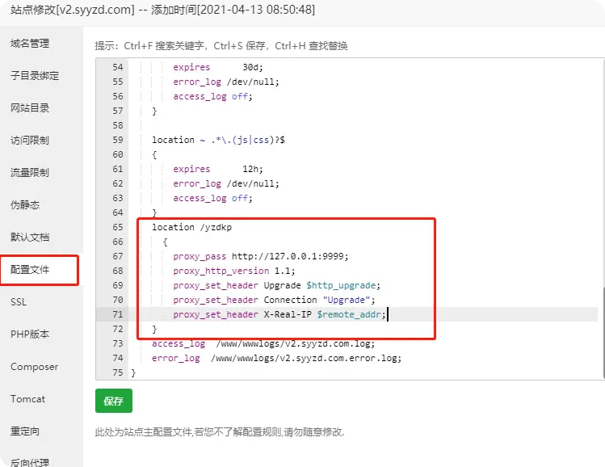Click the $http_upgrade variable on line 69

(x=341, y=285)
